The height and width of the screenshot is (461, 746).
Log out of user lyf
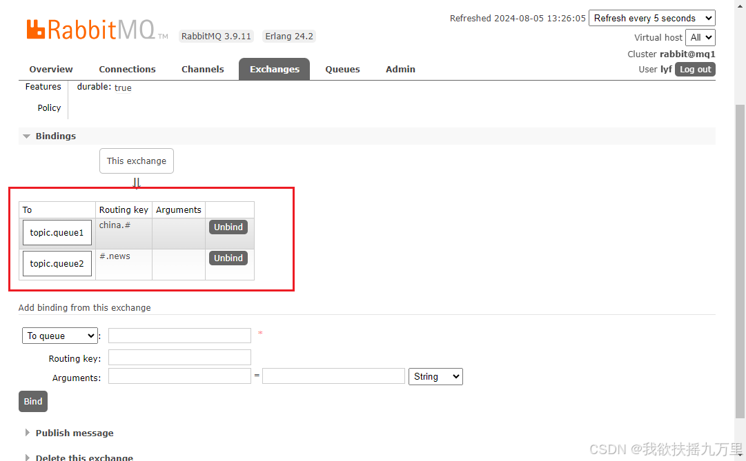695,70
